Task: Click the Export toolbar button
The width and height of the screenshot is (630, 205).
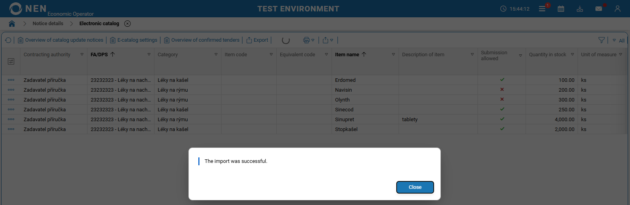Action: (257, 40)
